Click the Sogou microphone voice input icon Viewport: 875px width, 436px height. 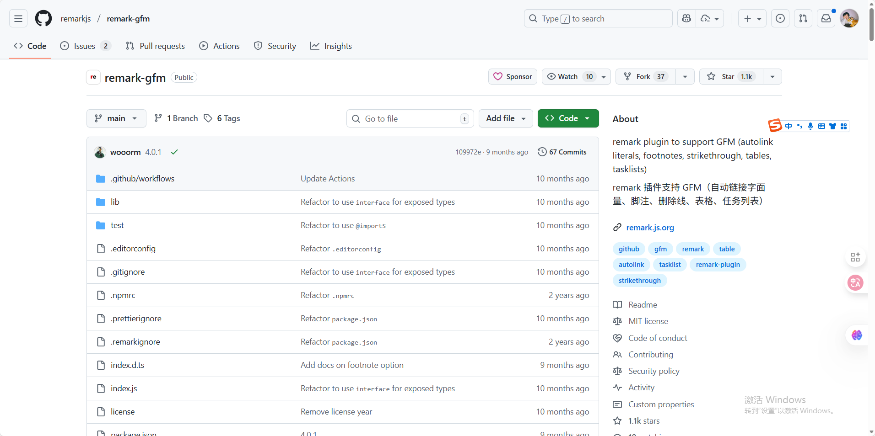[810, 126]
